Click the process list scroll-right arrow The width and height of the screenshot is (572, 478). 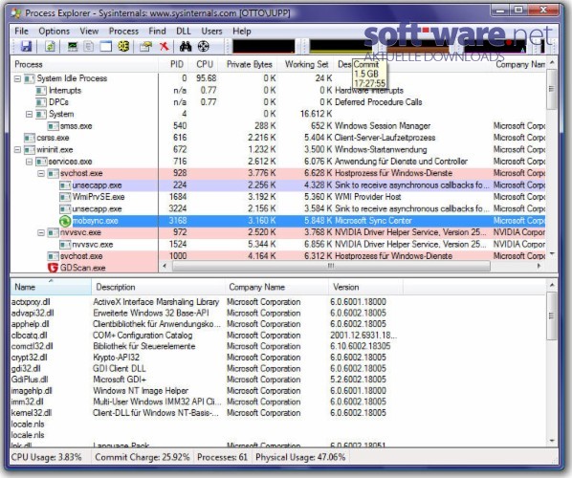539,266
